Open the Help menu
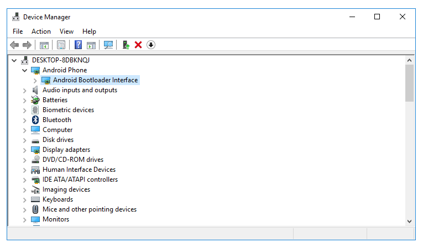The image size is (423, 248). pos(89,31)
